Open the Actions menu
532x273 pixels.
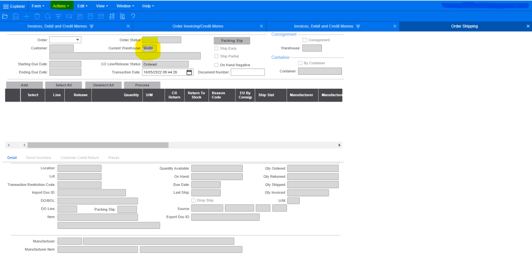tap(61, 6)
